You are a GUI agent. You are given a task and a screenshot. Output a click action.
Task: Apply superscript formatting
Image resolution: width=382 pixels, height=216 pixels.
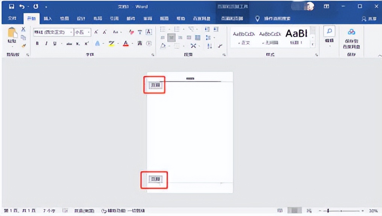[x=86, y=44]
